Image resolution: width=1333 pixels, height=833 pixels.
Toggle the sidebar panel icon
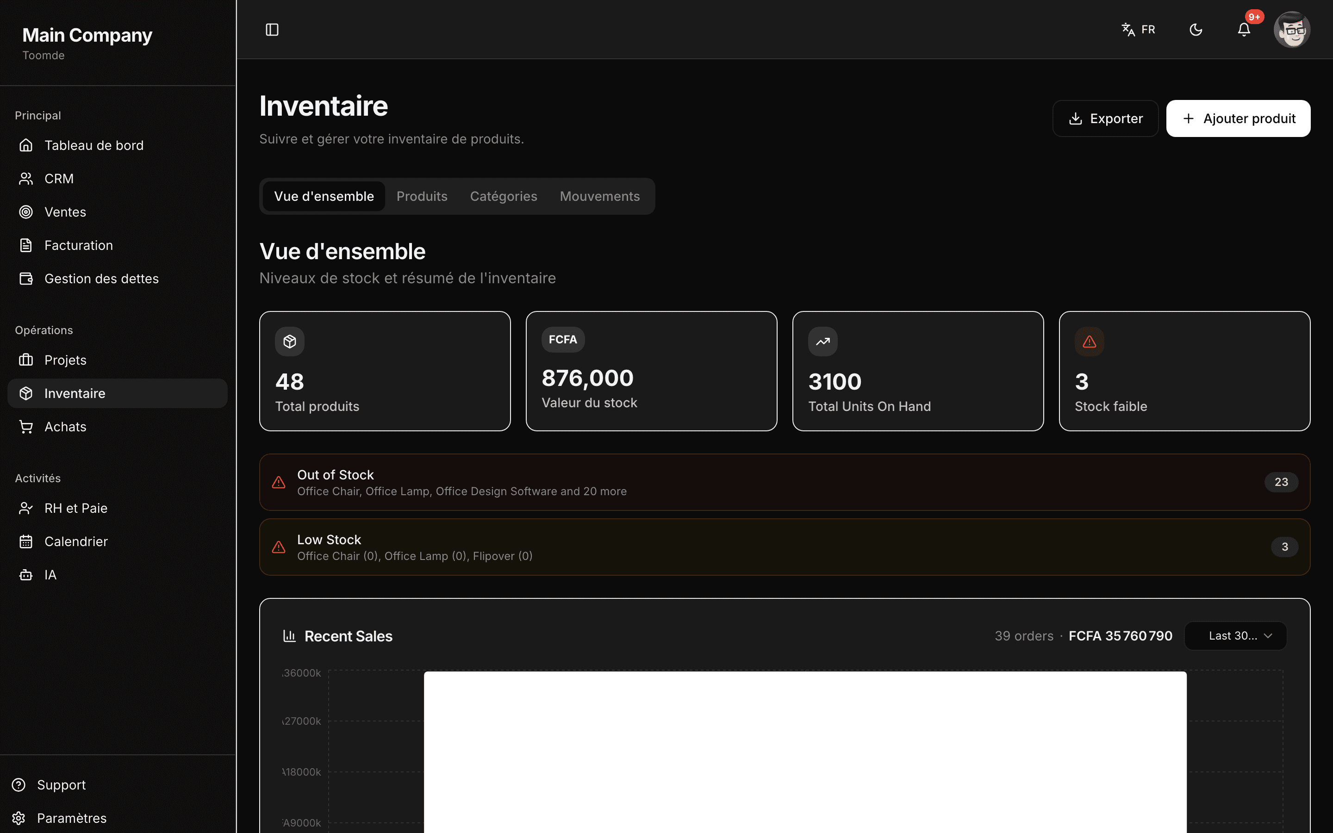272,29
